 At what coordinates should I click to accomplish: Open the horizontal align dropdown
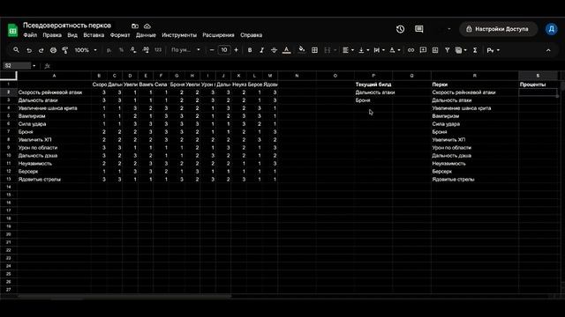[x=348, y=50]
